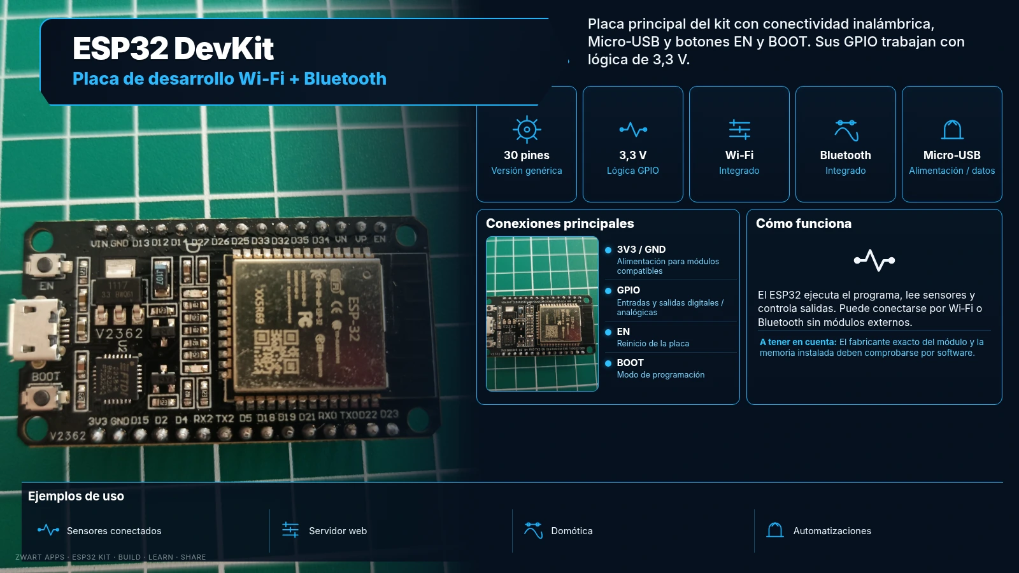Open the small ESP32 board thumbnail

pos(542,314)
